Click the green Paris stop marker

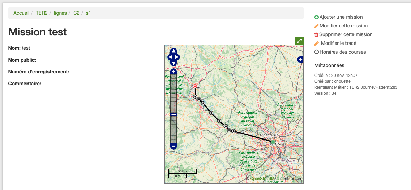[x=273, y=142]
